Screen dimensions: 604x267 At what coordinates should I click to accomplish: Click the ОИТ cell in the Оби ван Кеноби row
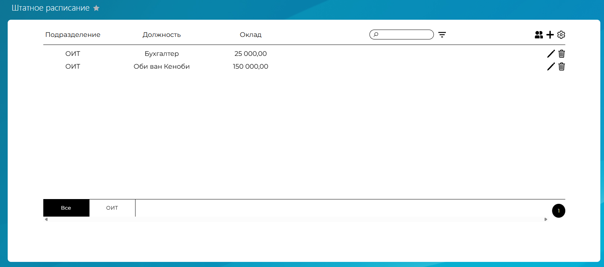pos(73,66)
